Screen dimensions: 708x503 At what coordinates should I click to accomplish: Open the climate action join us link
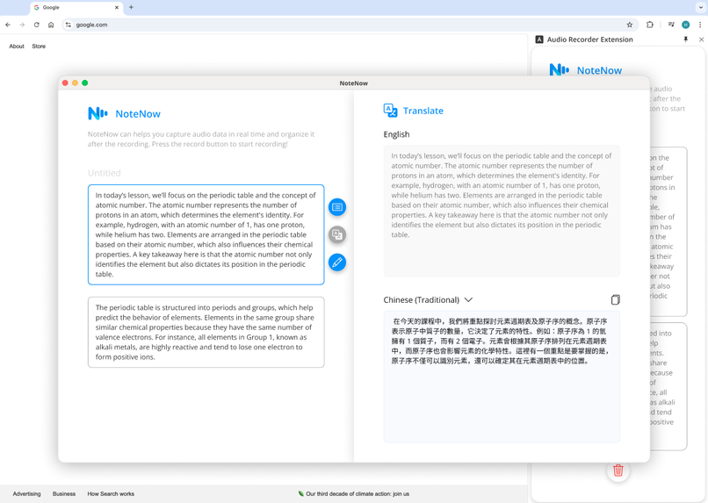354,494
